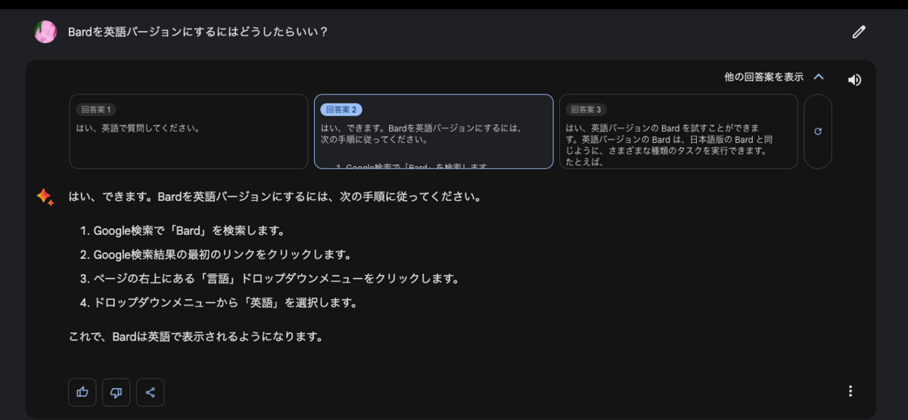
Task: Regenerate drafts with the refresh icon
Action: (x=818, y=131)
